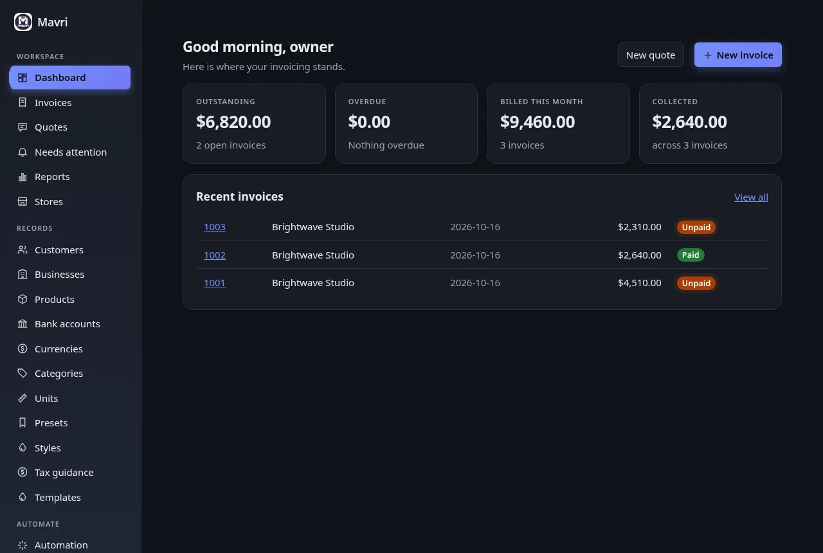Click the Outstanding $6,820.00 card
Viewport: 823px width, 553px height.
click(x=254, y=123)
